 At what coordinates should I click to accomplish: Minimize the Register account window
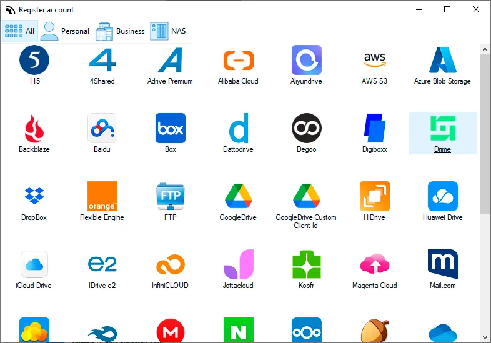[x=419, y=10]
